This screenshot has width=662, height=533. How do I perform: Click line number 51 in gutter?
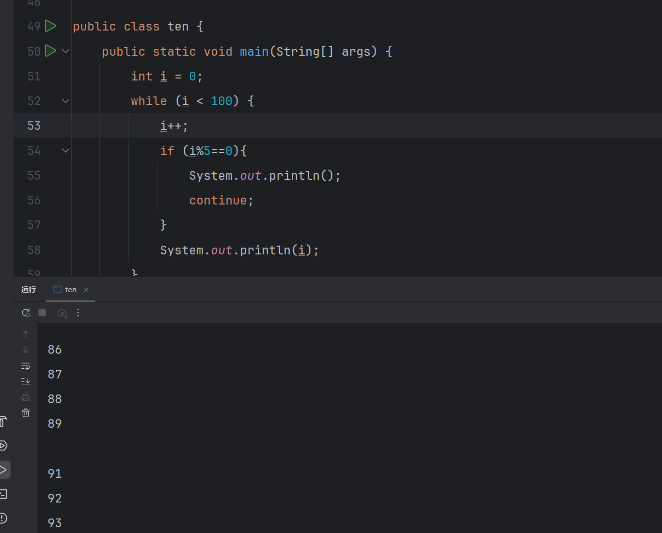(34, 76)
